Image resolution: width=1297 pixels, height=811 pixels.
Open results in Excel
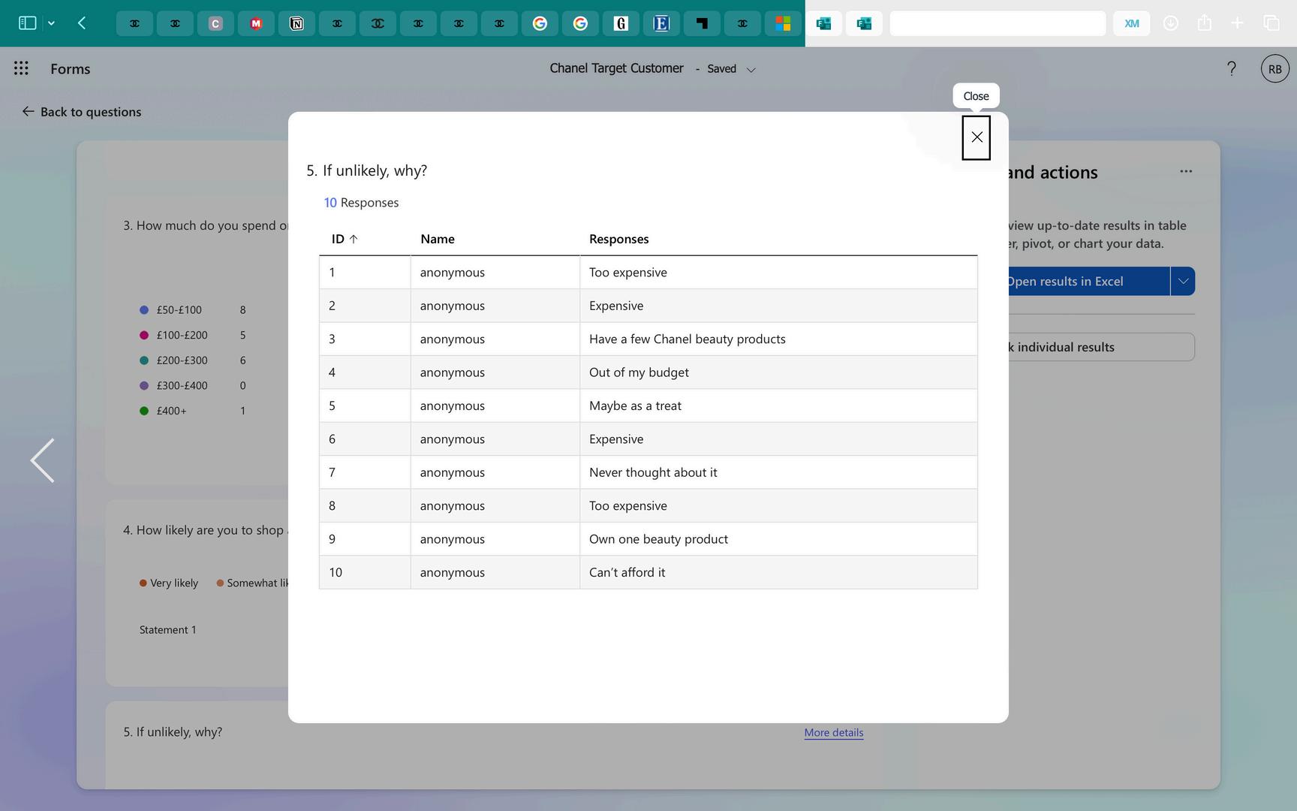(x=1088, y=282)
